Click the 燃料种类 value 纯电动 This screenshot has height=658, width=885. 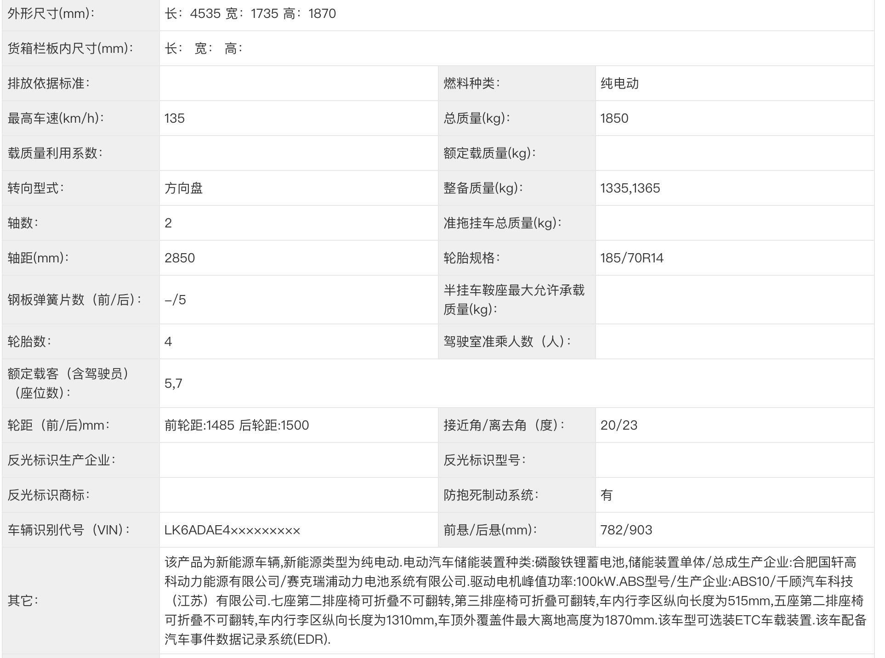(x=619, y=84)
